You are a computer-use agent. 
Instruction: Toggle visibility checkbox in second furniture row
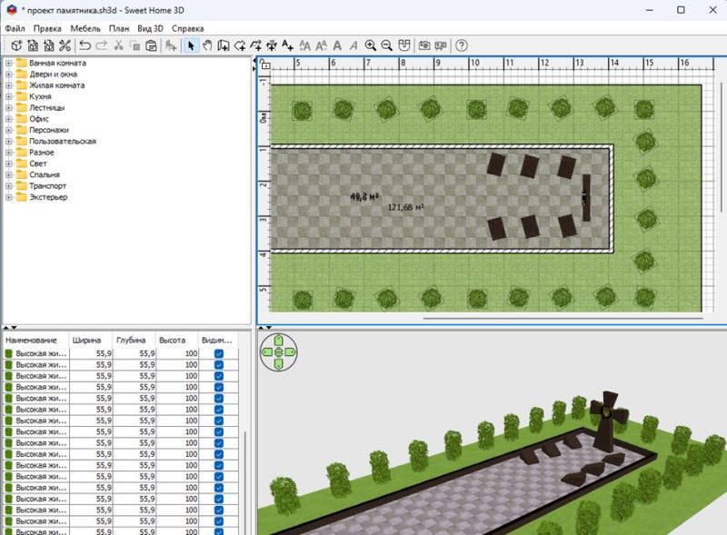tap(219, 364)
